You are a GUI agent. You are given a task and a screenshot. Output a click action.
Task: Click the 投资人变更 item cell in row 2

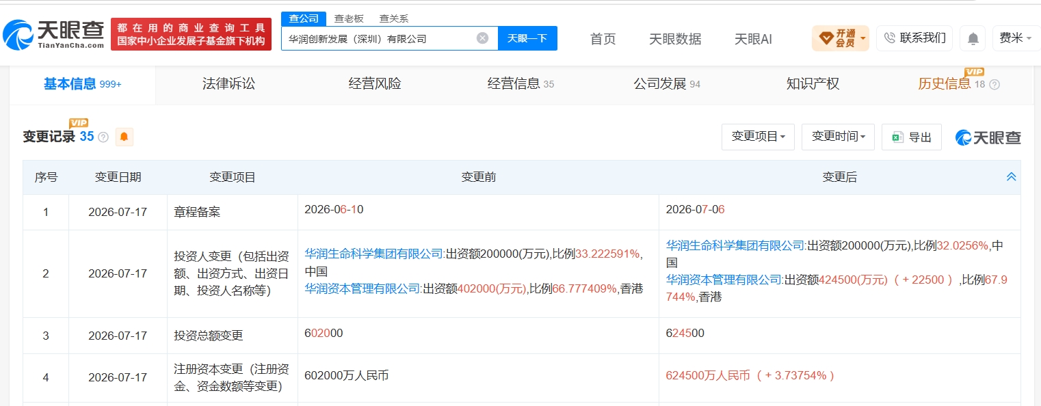click(x=232, y=273)
